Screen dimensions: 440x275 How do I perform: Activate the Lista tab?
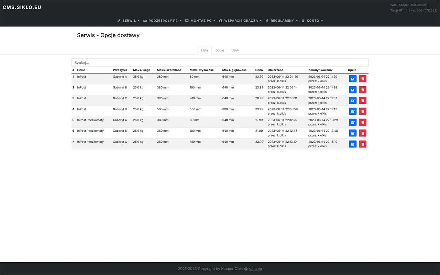pyautogui.click(x=204, y=50)
